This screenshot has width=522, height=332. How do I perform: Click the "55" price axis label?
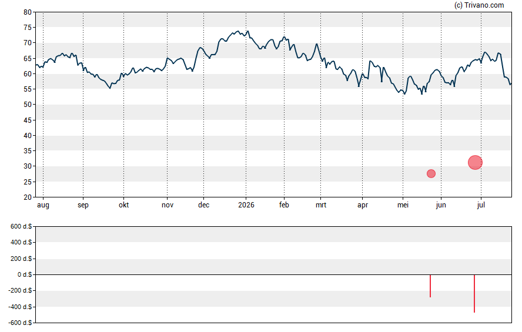click(28, 89)
